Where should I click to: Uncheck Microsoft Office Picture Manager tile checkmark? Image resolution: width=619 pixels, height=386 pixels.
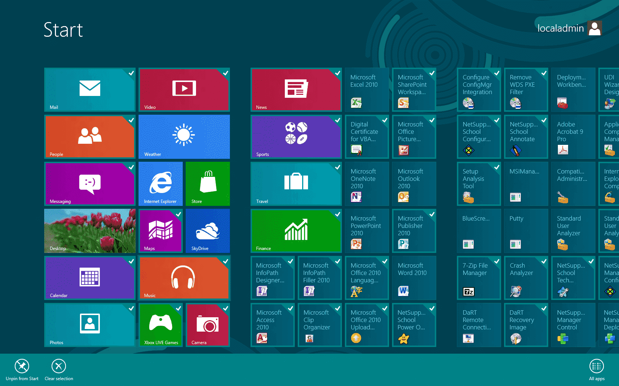tap(432, 120)
